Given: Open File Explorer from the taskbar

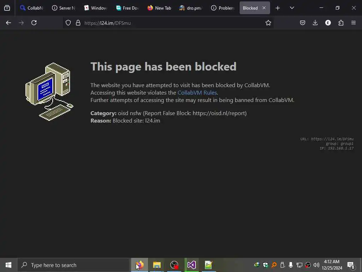Looking at the screenshot, I should [x=157, y=265].
